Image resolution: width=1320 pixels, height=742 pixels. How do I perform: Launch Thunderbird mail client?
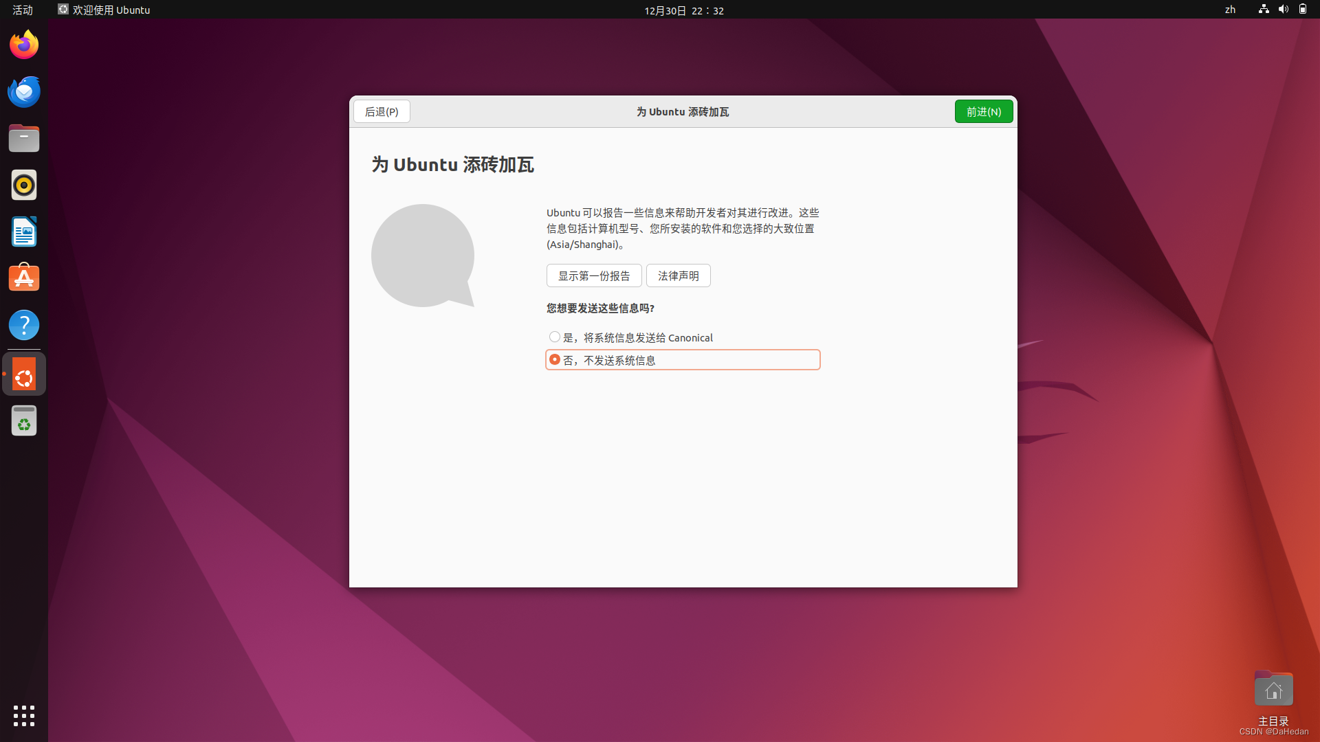(23, 91)
